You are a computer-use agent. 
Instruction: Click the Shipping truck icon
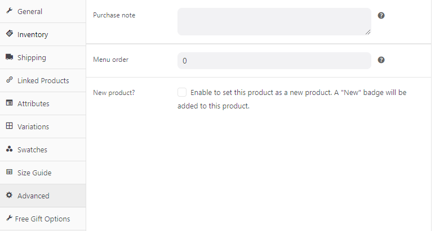9,57
